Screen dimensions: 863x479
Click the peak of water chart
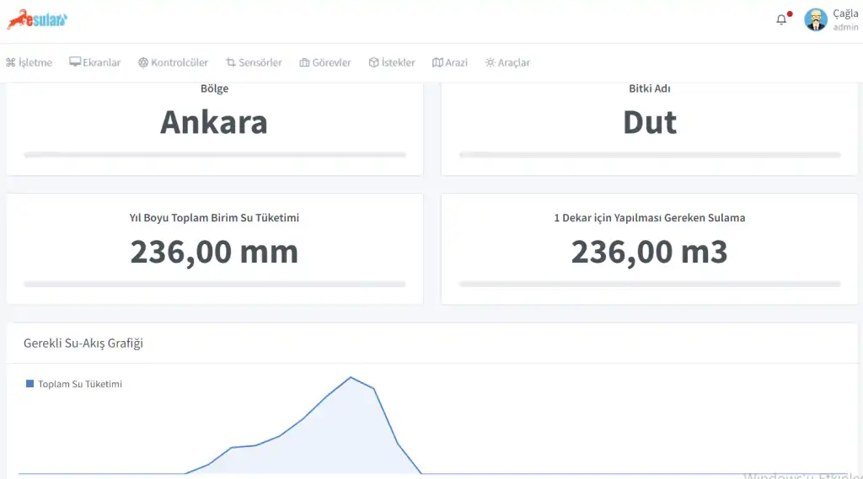point(351,377)
